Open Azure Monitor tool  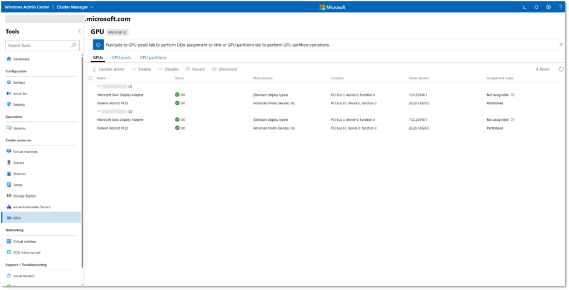coord(23,276)
